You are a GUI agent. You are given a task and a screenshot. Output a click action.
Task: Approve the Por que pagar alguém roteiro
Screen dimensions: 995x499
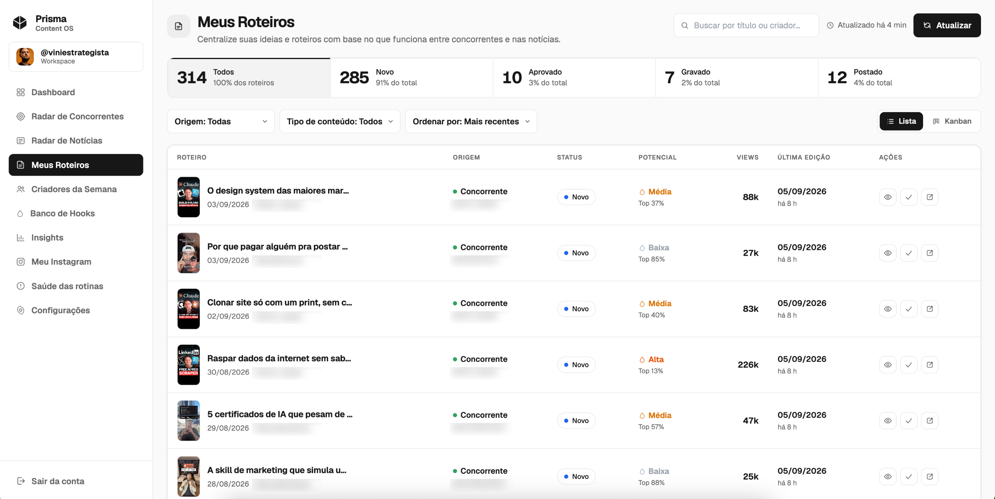(x=909, y=253)
